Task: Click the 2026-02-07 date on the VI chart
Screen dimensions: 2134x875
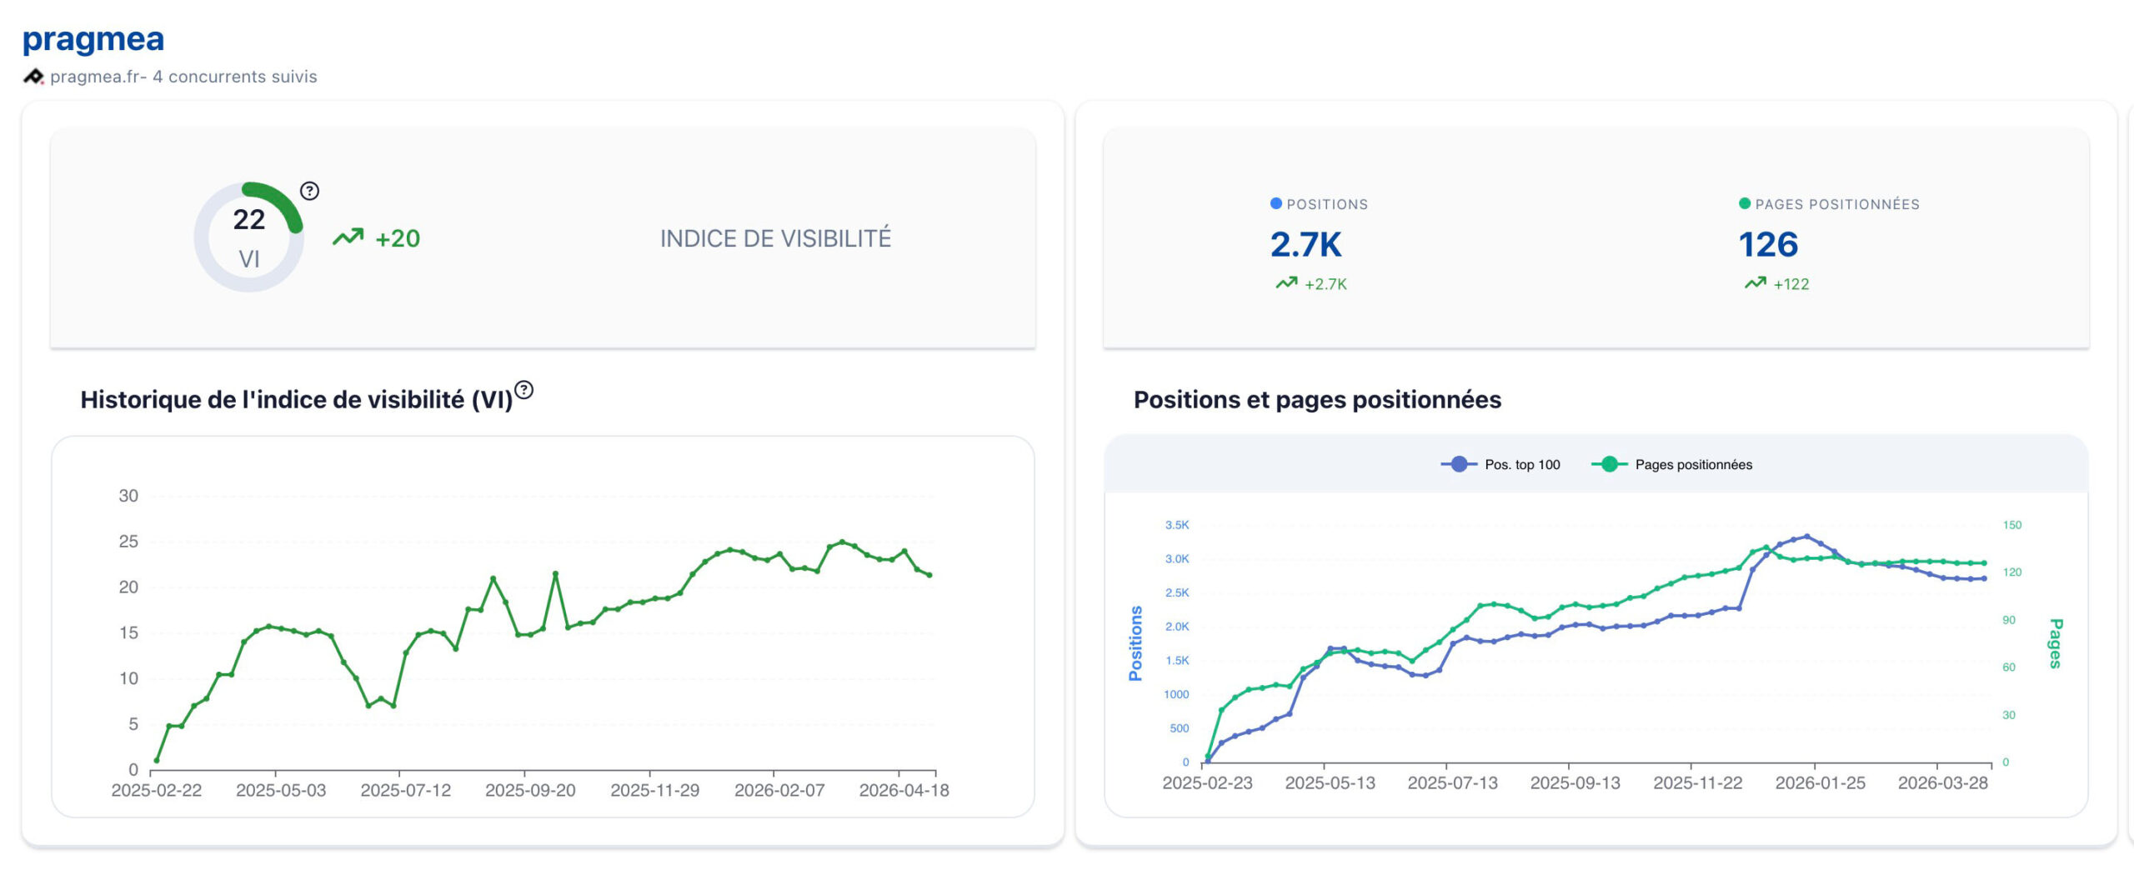Action: pyautogui.click(x=779, y=790)
